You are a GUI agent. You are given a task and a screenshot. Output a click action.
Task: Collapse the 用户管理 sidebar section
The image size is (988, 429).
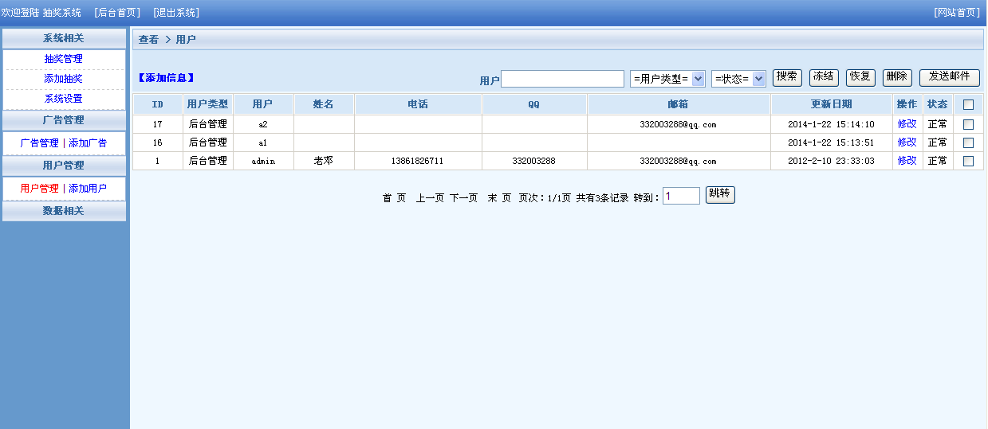click(64, 166)
